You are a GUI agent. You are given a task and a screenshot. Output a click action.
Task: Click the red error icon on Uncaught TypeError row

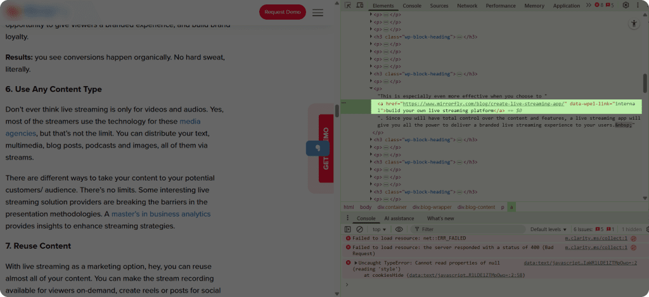click(x=348, y=263)
